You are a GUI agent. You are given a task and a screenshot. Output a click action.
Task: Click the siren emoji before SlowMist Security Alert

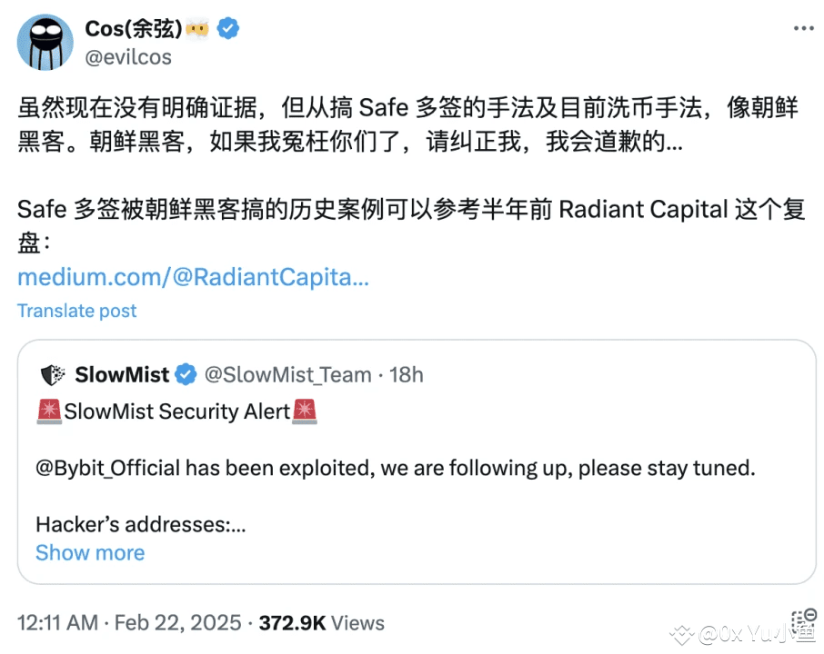[x=49, y=411]
